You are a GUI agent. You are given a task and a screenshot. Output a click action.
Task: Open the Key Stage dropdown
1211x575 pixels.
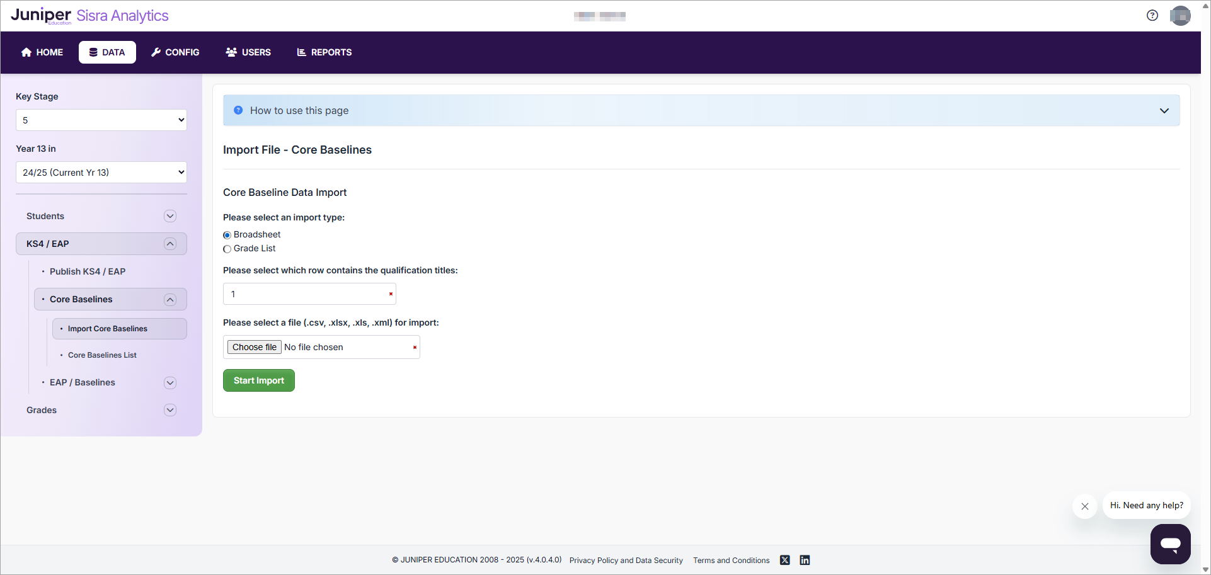tap(101, 120)
